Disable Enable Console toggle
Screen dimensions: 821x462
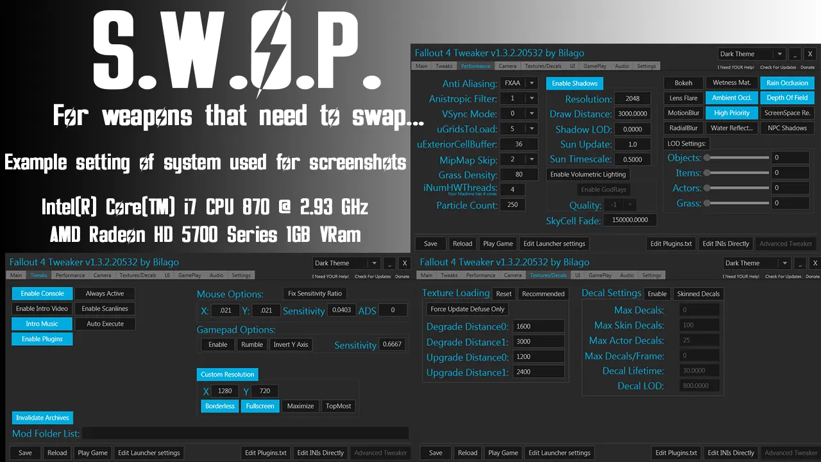tap(42, 293)
